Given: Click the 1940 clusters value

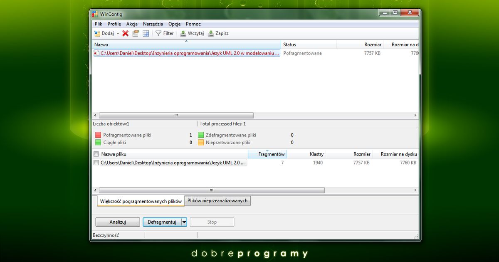Looking at the screenshot, I should coord(318,163).
